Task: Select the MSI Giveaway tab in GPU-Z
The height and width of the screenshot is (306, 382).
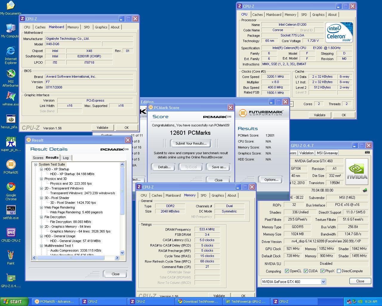Action: [x=327, y=153]
